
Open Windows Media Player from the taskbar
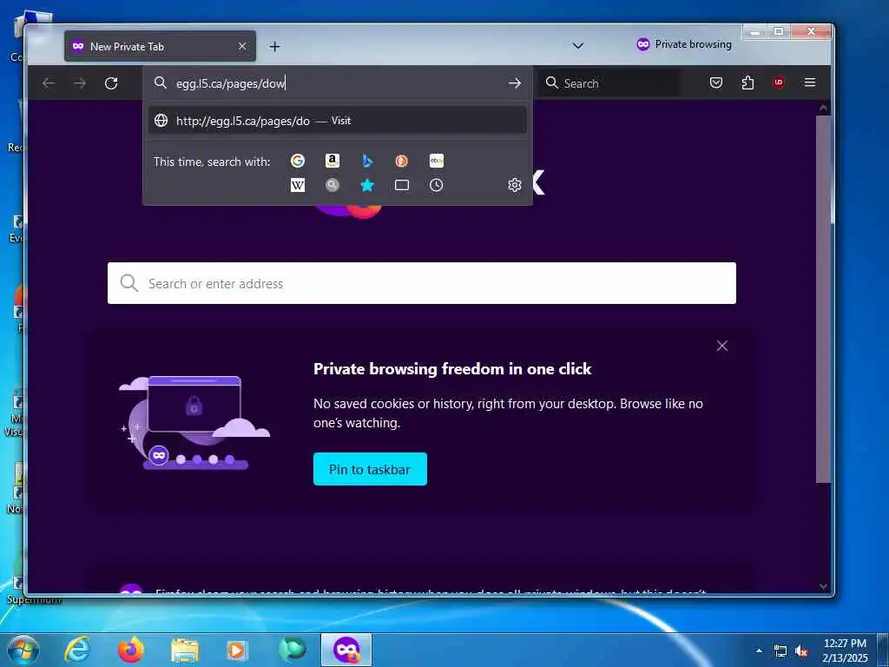236,650
